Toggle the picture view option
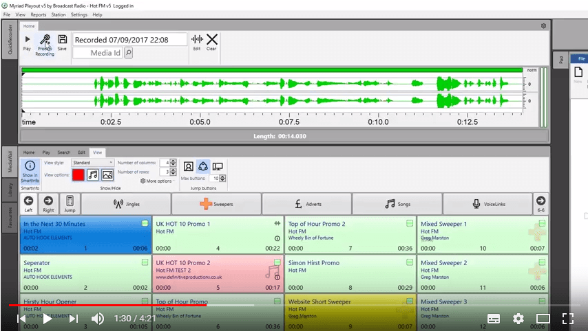Screen dimensions: 588x331 pos(107,175)
